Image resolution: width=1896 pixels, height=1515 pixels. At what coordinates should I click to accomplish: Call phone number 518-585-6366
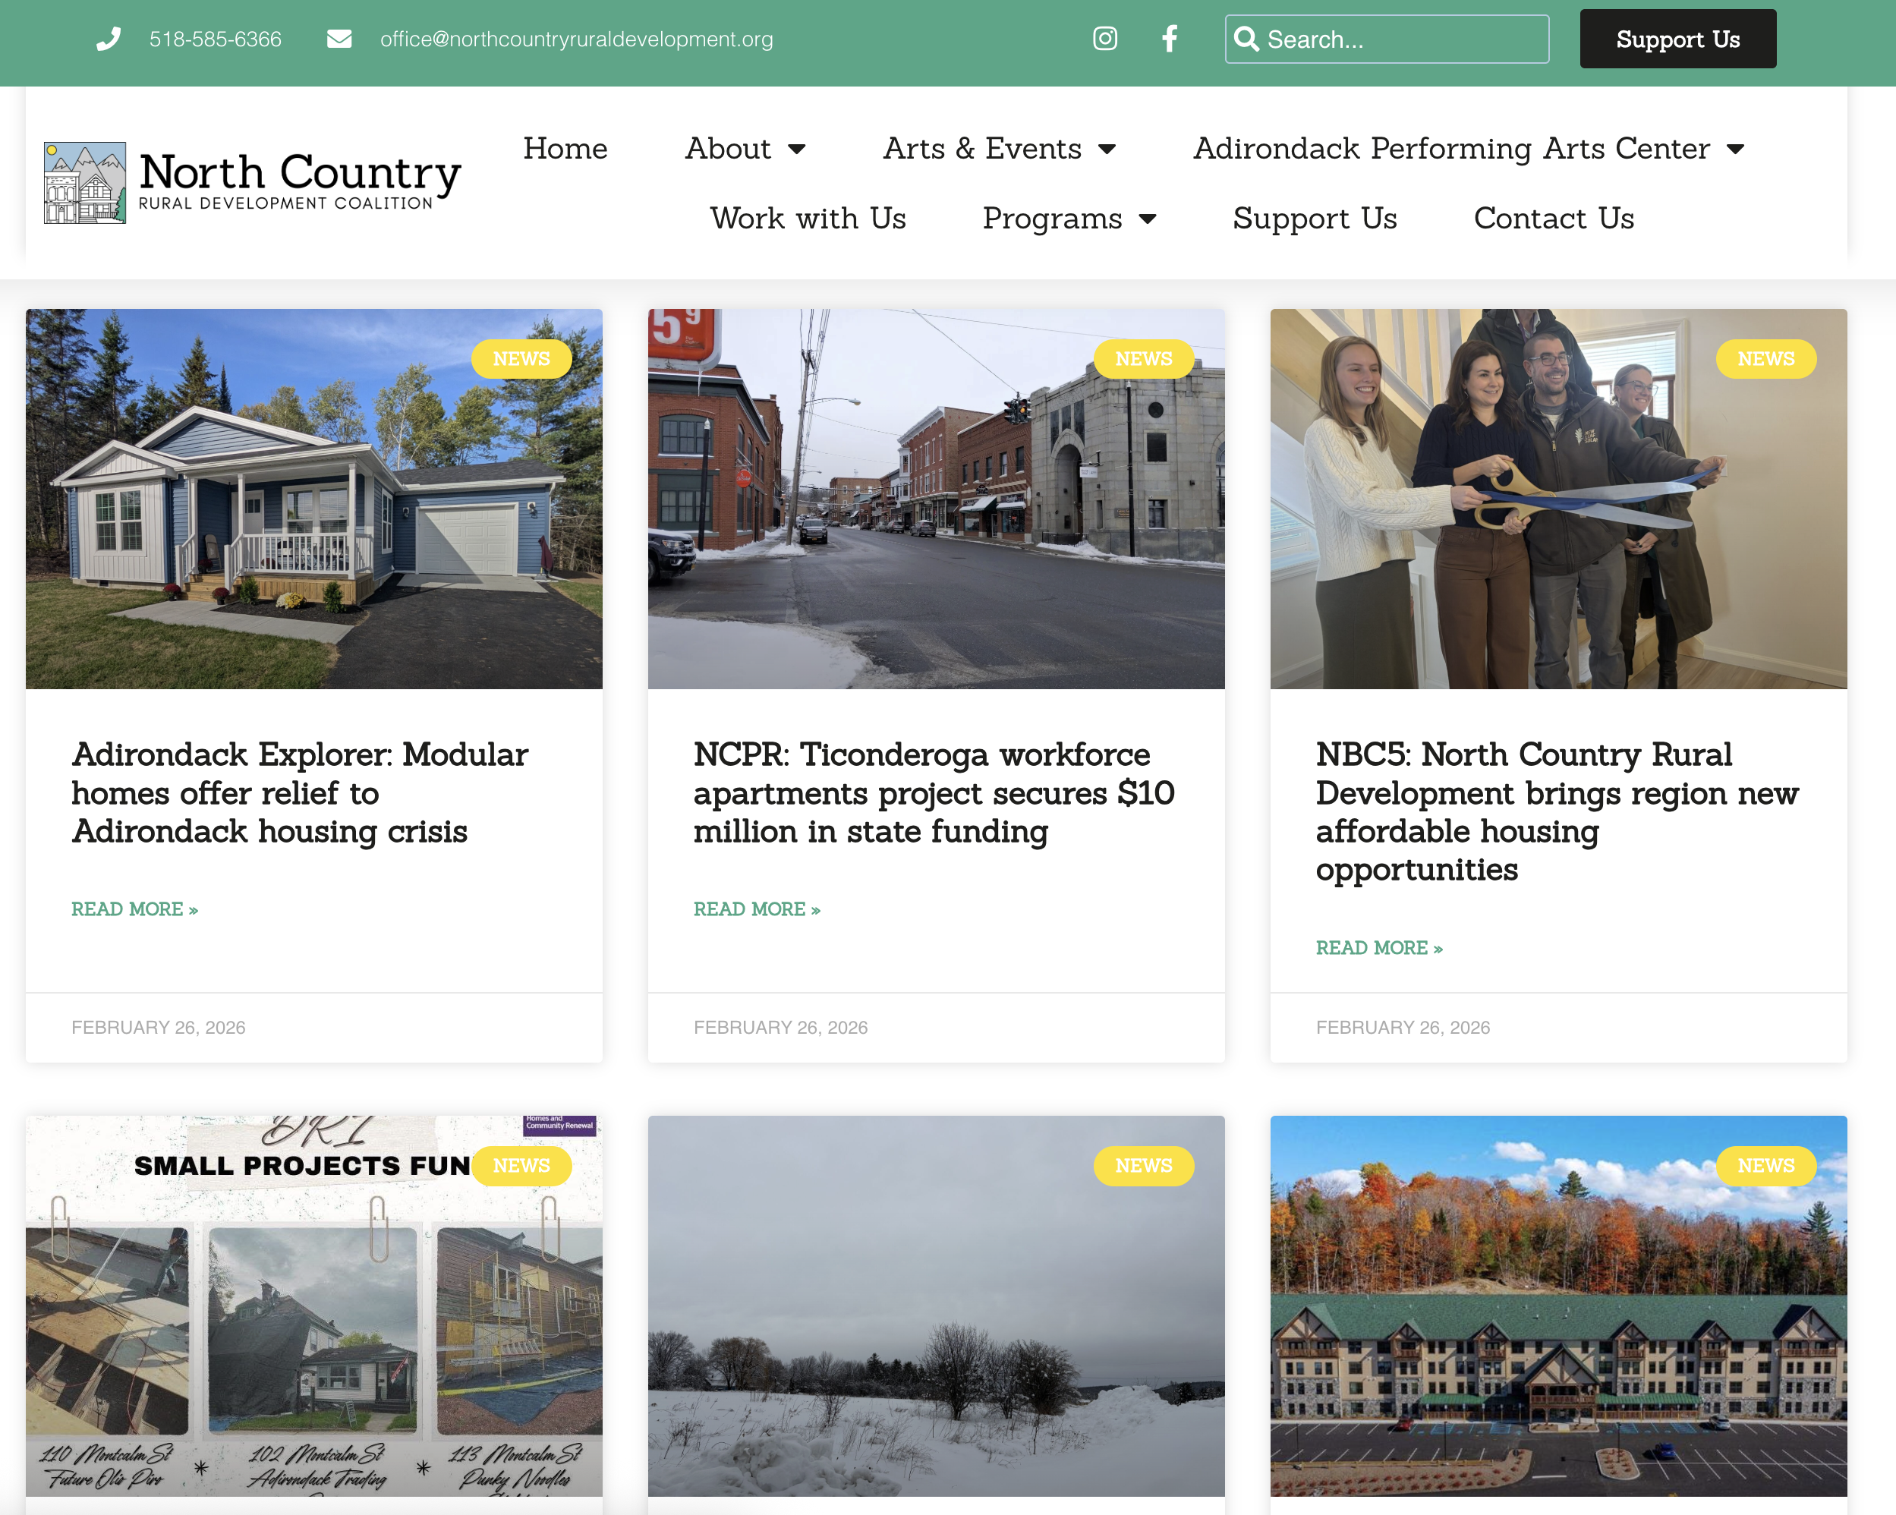216,39
